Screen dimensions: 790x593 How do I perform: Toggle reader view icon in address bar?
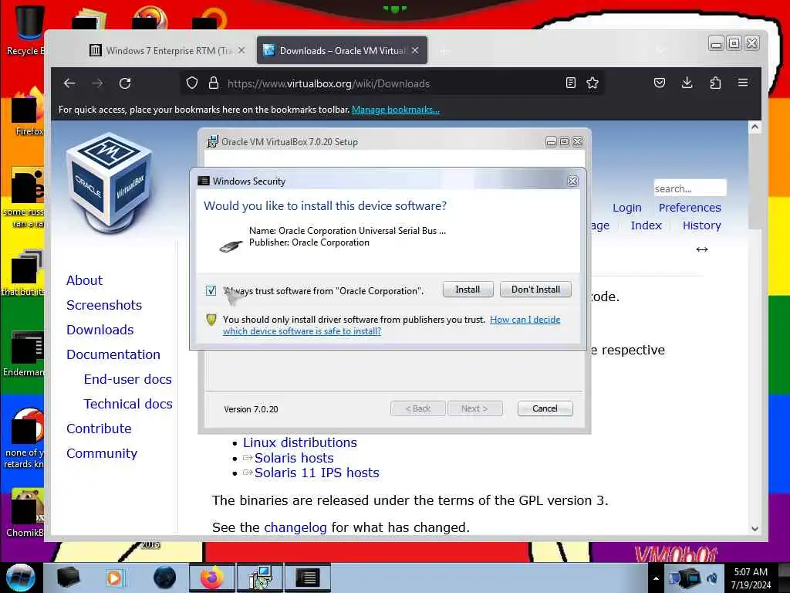571,83
